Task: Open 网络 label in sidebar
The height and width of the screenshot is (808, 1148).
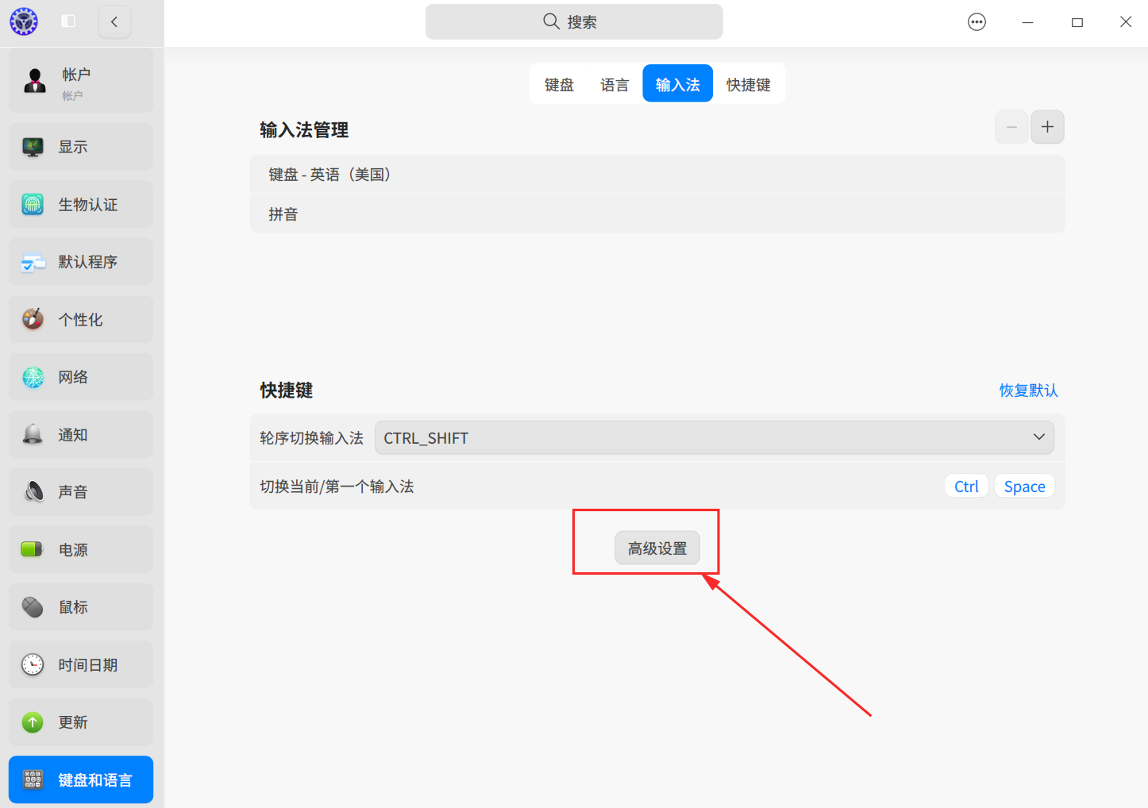Action: pos(73,377)
